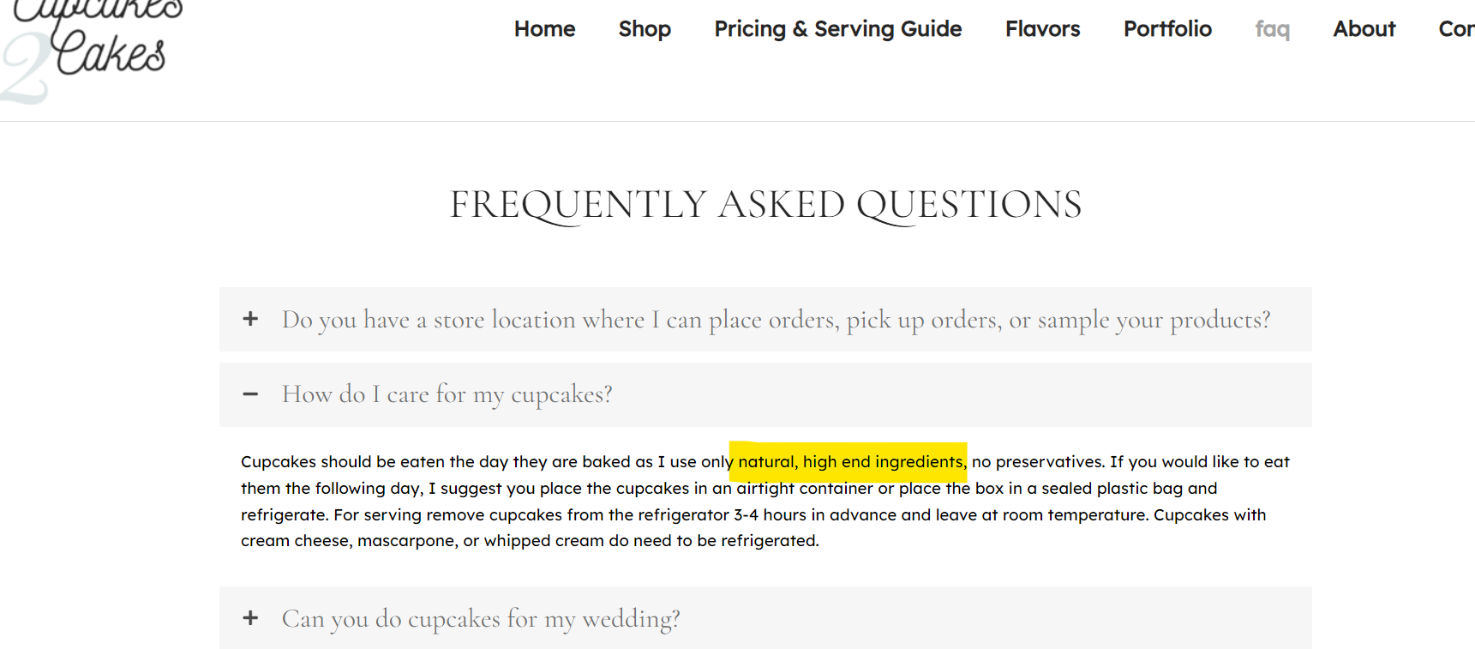The image size is (1475, 649).
Task: Open the Shop menu item
Action: click(x=645, y=29)
